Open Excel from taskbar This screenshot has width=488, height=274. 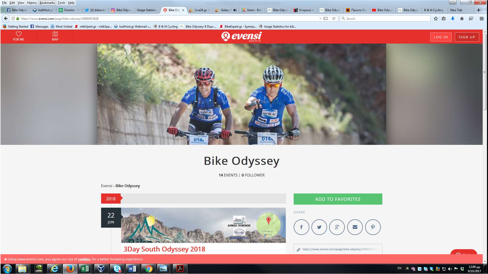click(x=85, y=268)
